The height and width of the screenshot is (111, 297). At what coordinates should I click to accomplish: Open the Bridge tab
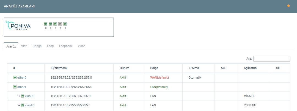pos(37,46)
